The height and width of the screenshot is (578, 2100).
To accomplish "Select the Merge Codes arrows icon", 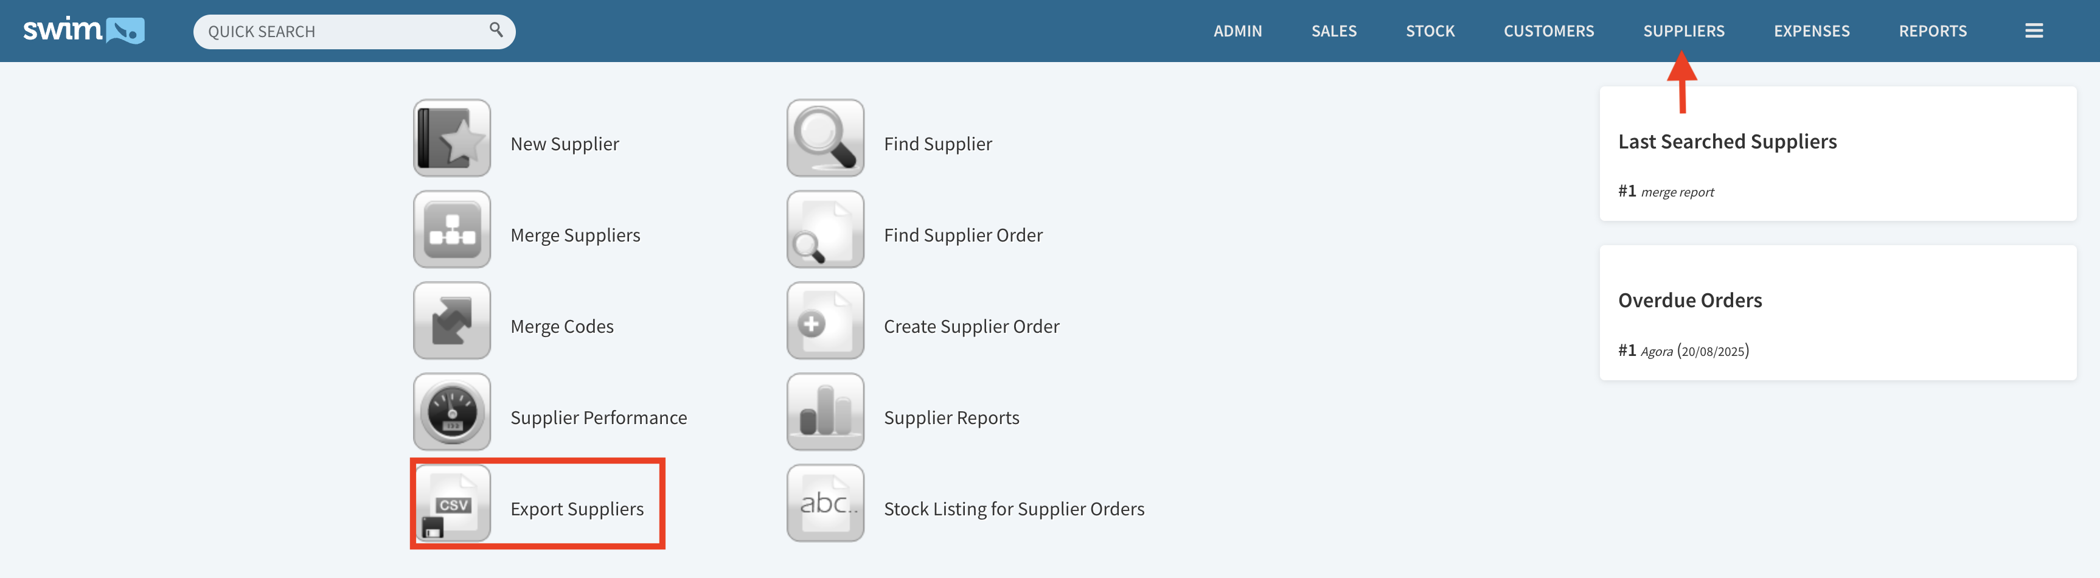I will 451,321.
